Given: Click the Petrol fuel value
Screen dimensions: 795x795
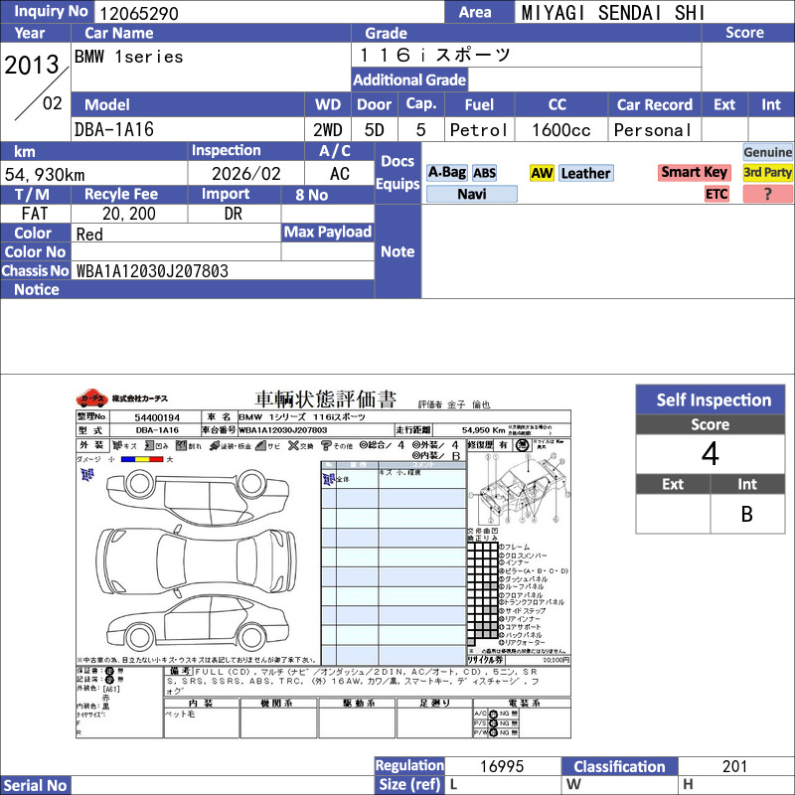Looking at the screenshot, I should point(479,130).
